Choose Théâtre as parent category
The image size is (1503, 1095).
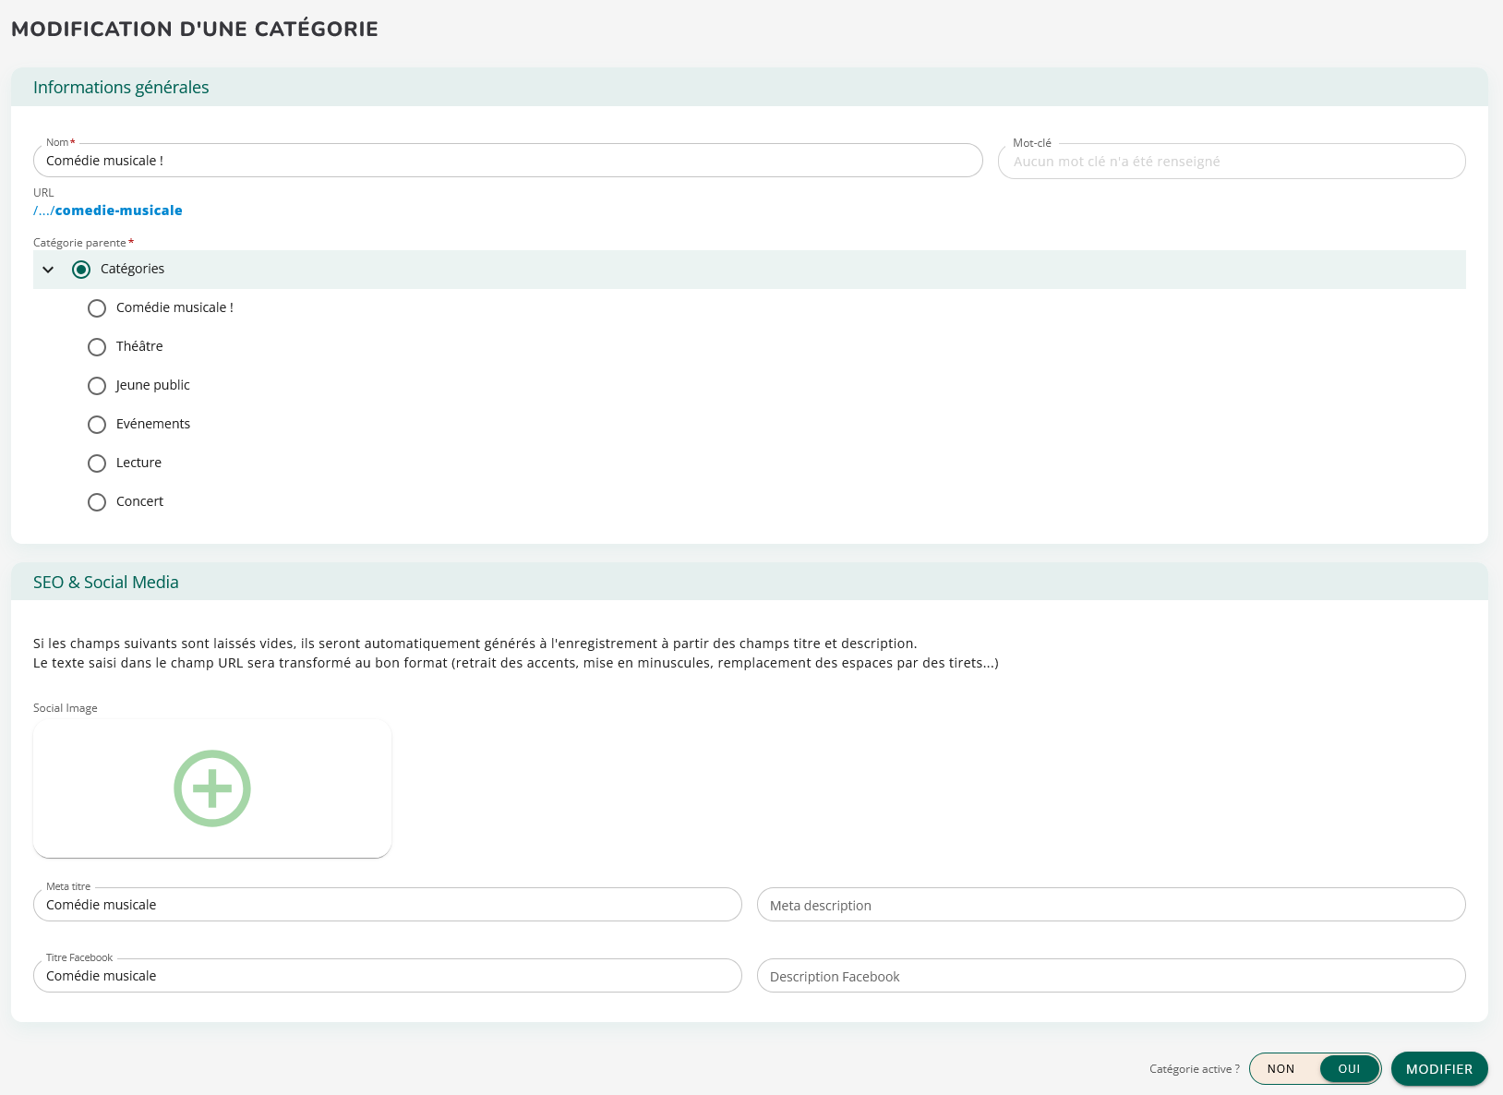pyautogui.click(x=97, y=347)
